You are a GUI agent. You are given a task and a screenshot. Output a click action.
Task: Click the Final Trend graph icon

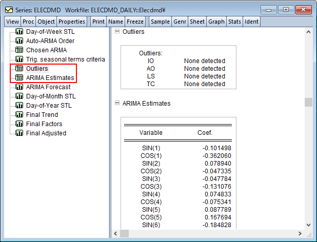[19, 114]
